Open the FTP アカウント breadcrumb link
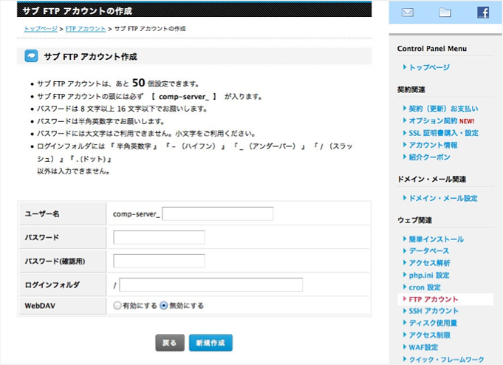This screenshot has width=503, height=365. (x=86, y=29)
